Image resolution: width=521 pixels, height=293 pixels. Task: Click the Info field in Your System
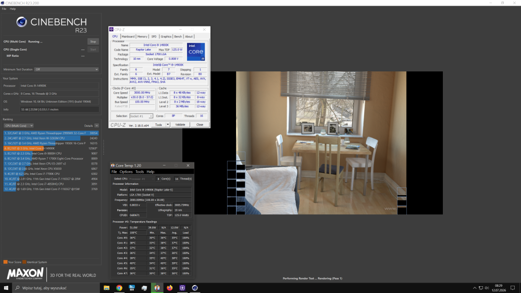coord(59,109)
